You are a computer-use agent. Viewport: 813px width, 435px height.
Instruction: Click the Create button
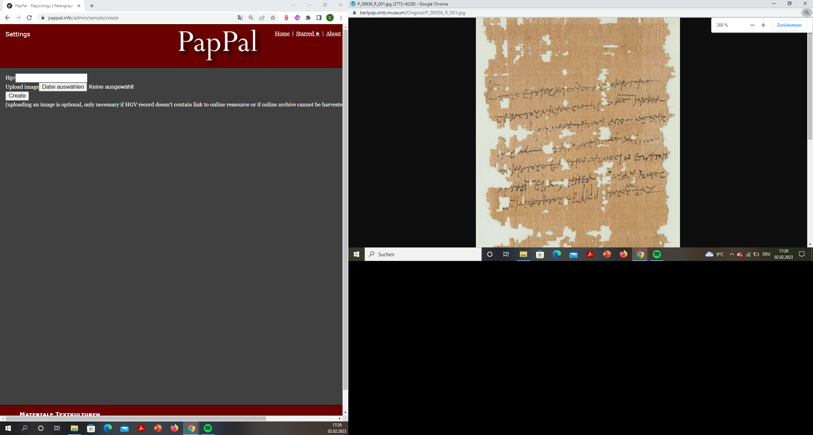click(17, 95)
